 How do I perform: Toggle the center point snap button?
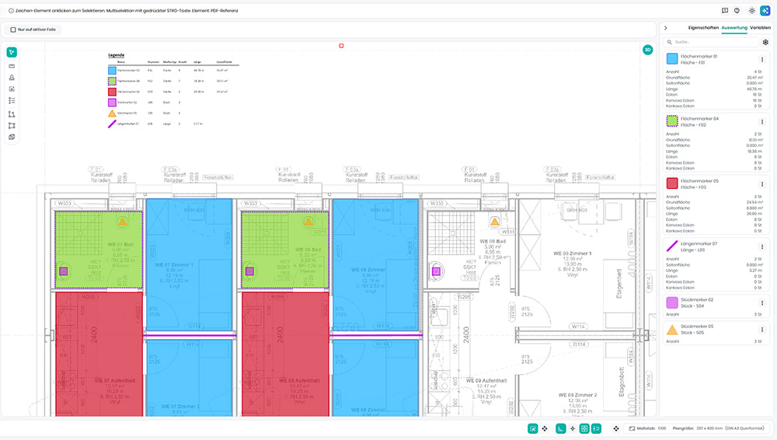[573, 428]
